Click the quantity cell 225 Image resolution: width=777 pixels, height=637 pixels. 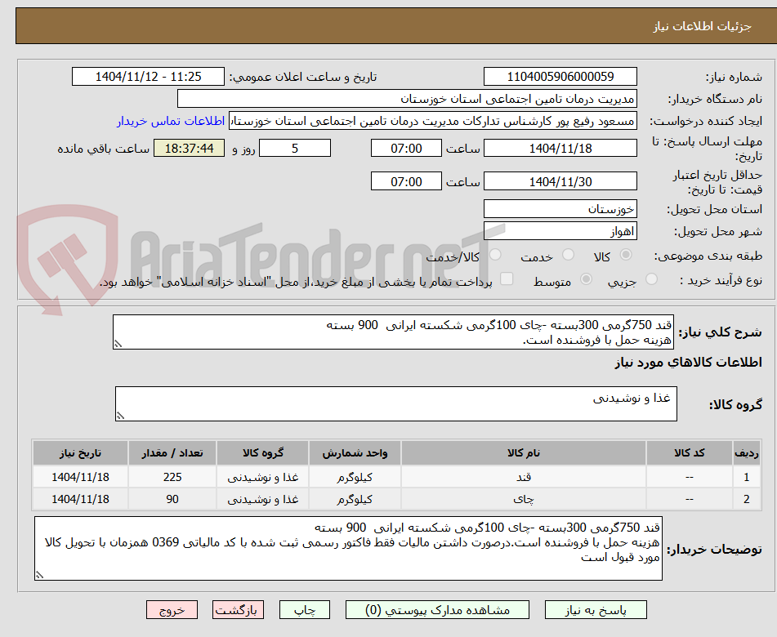[x=172, y=476]
